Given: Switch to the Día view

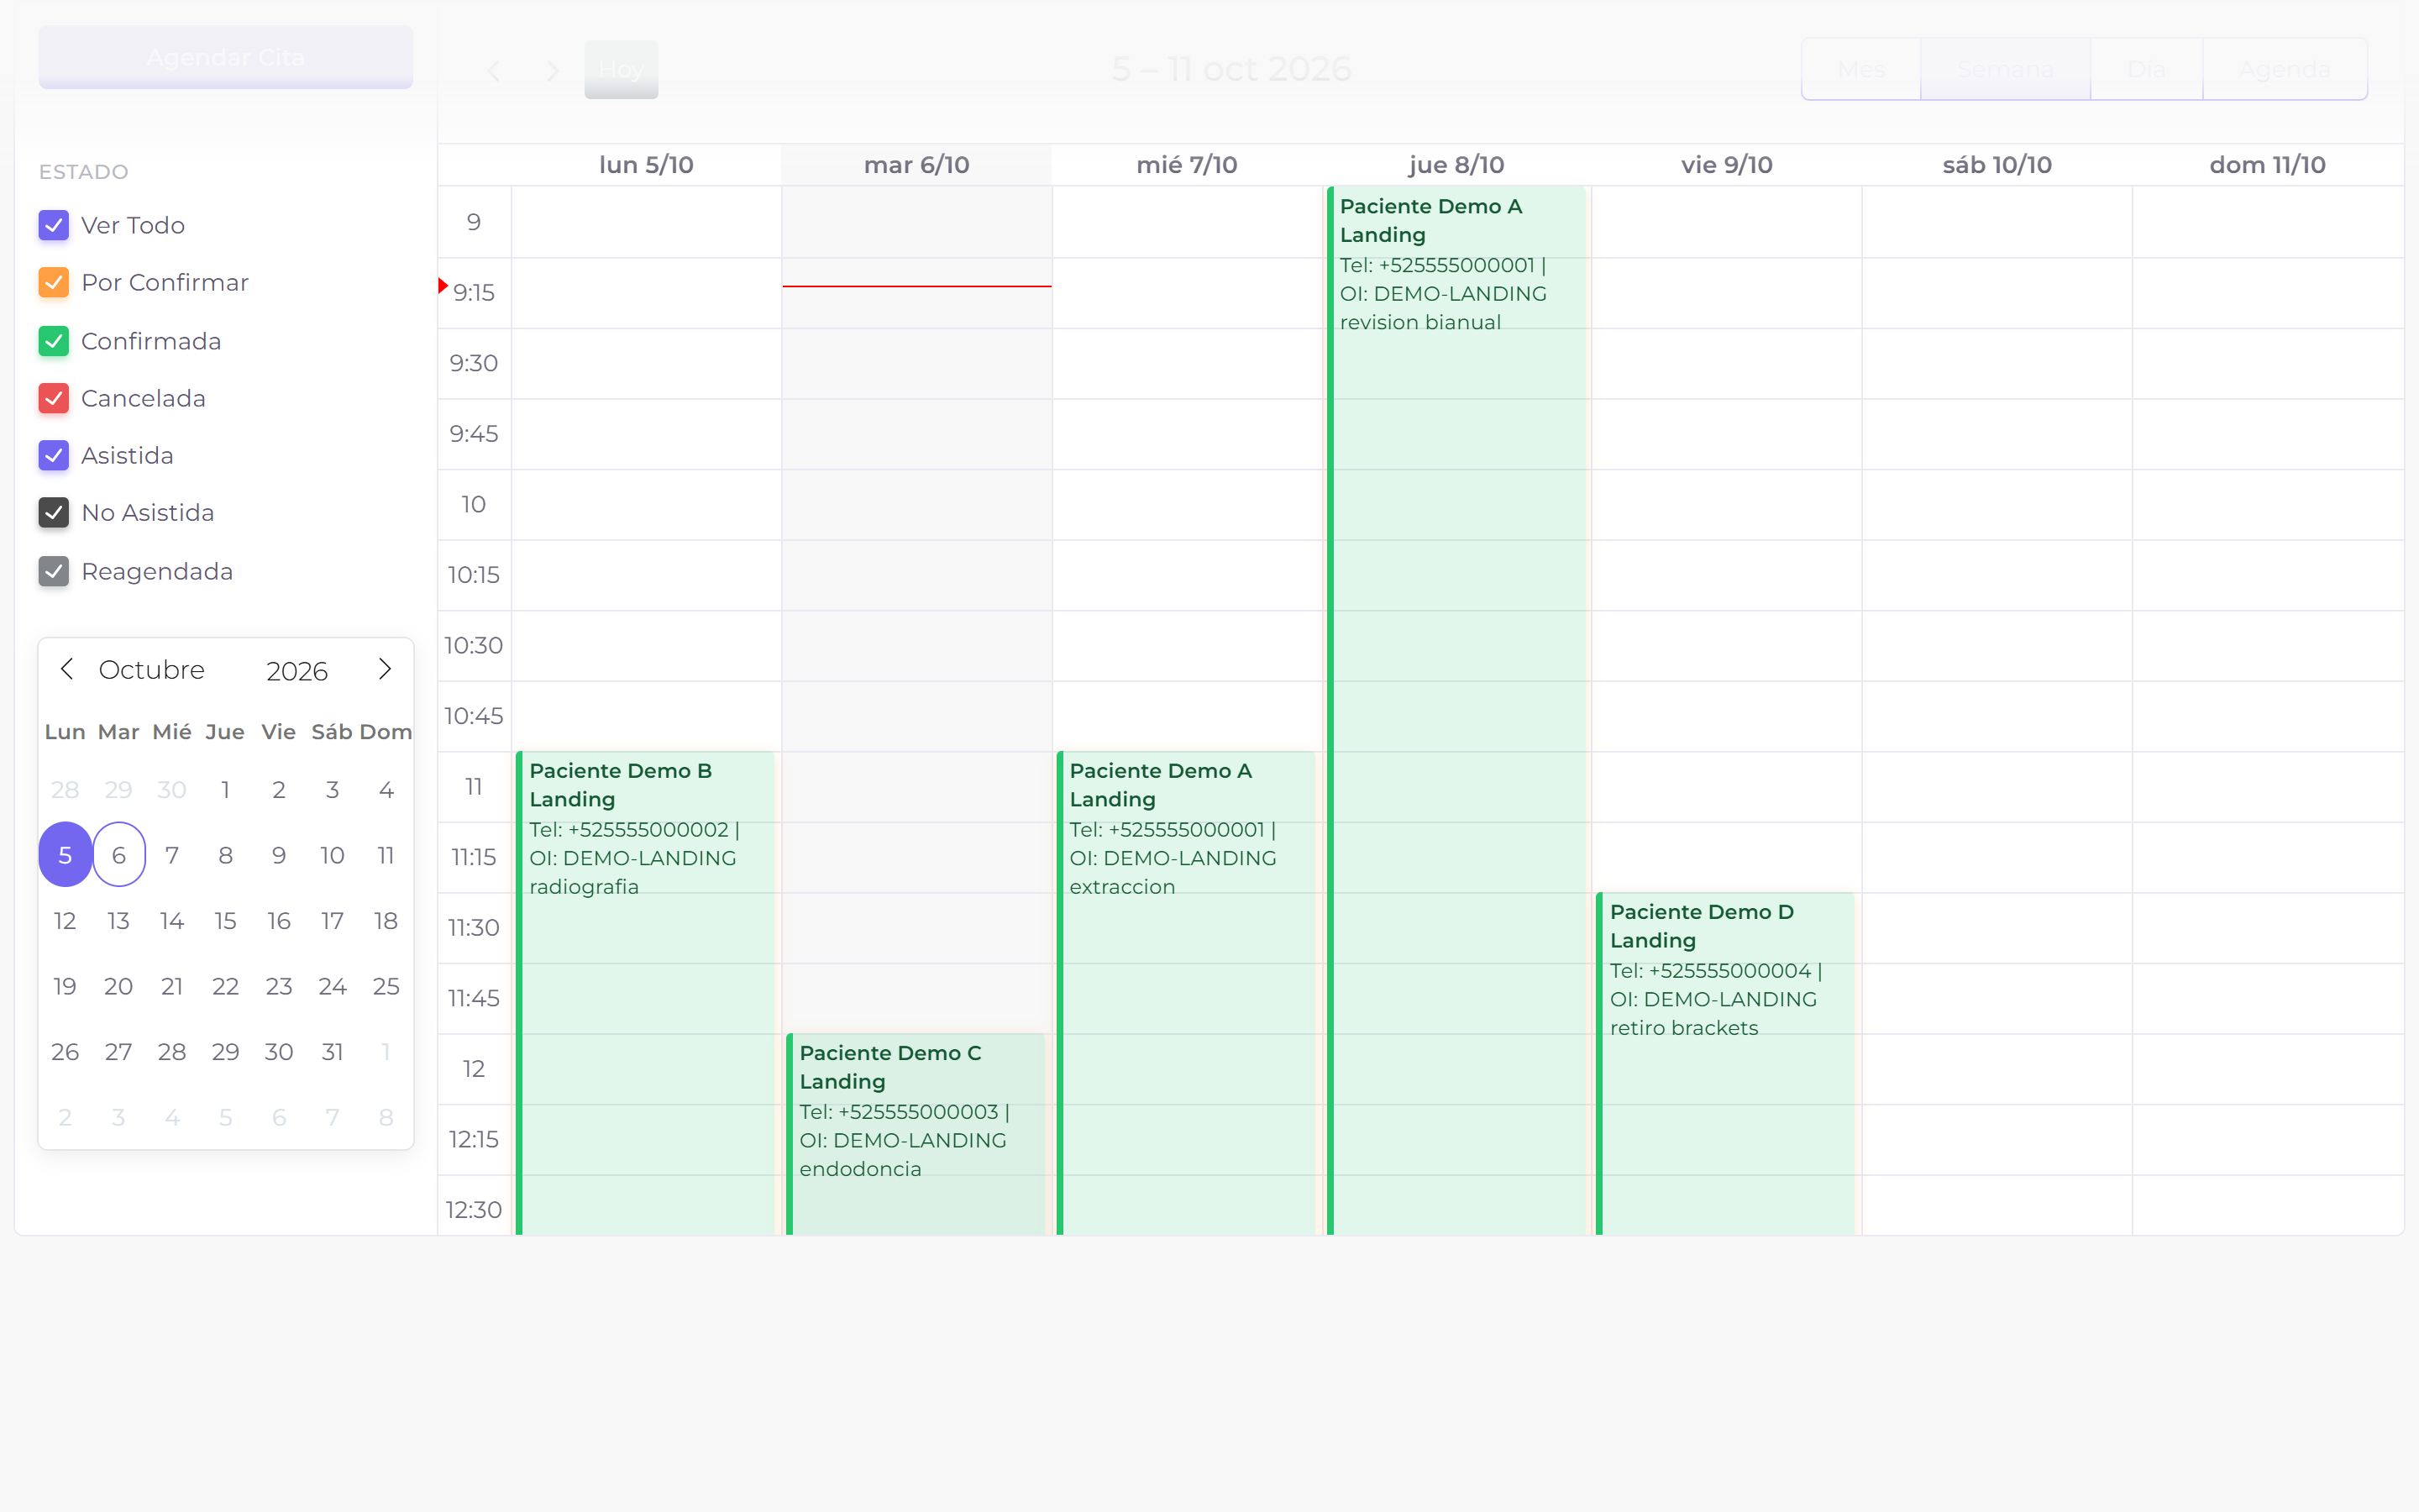Looking at the screenshot, I should (2146, 70).
